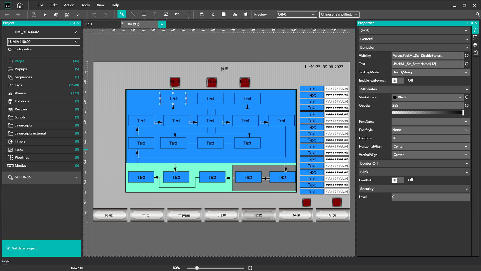Click the undo arrow icon
This screenshot has height=271, width=481.
coord(94,15)
